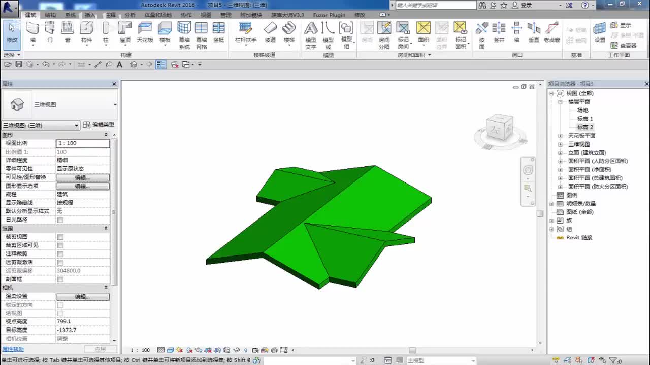650x365 pixels.
Task: Expand the 立面 (建筑立面) tree node
Action: [x=560, y=153]
